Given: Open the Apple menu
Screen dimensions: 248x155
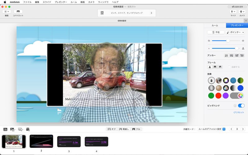Looking at the screenshot, I should tap(5, 2).
